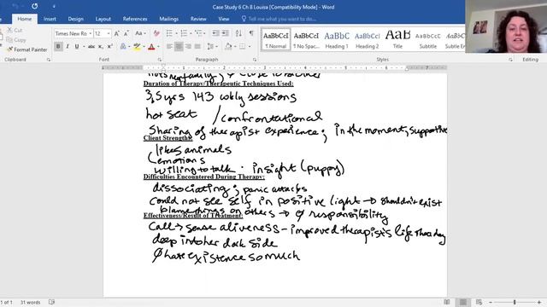Toggle show paragraph marks pilcrow
Image resolution: width=547 pixels, height=307 pixels.
[251, 33]
